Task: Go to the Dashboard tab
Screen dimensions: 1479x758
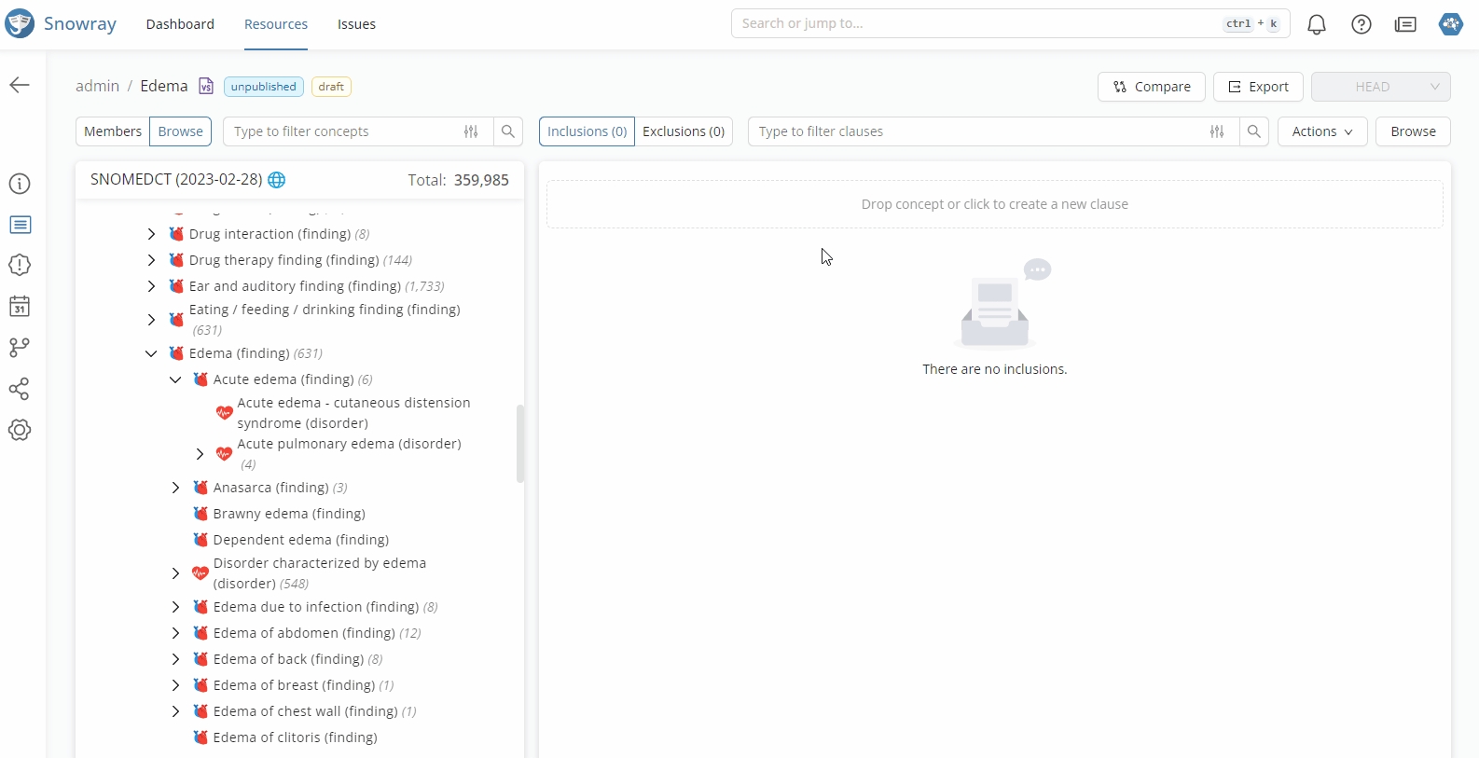Action: [x=180, y=24]
